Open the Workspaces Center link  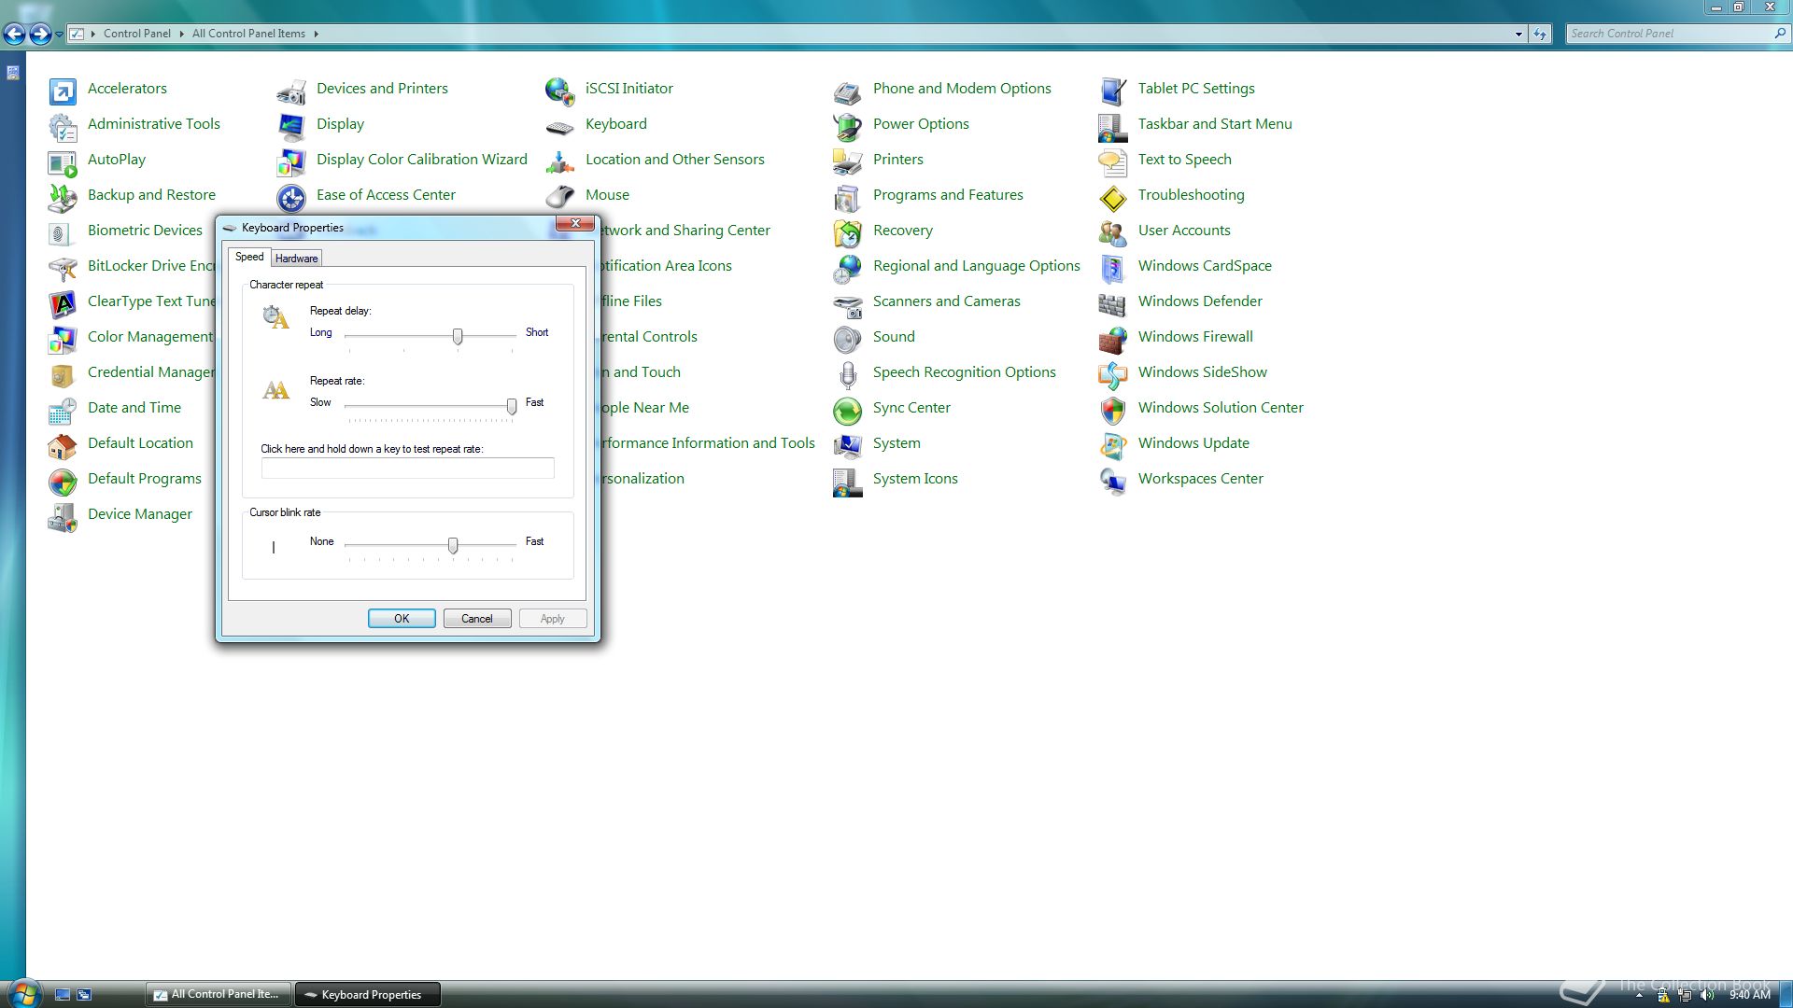[1200, 479]
